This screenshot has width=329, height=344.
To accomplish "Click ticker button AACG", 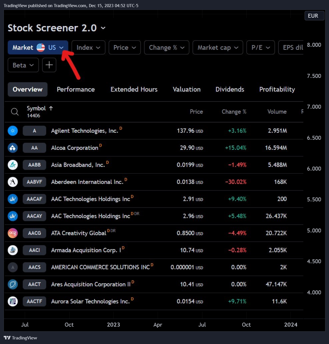I will (34, 233).
